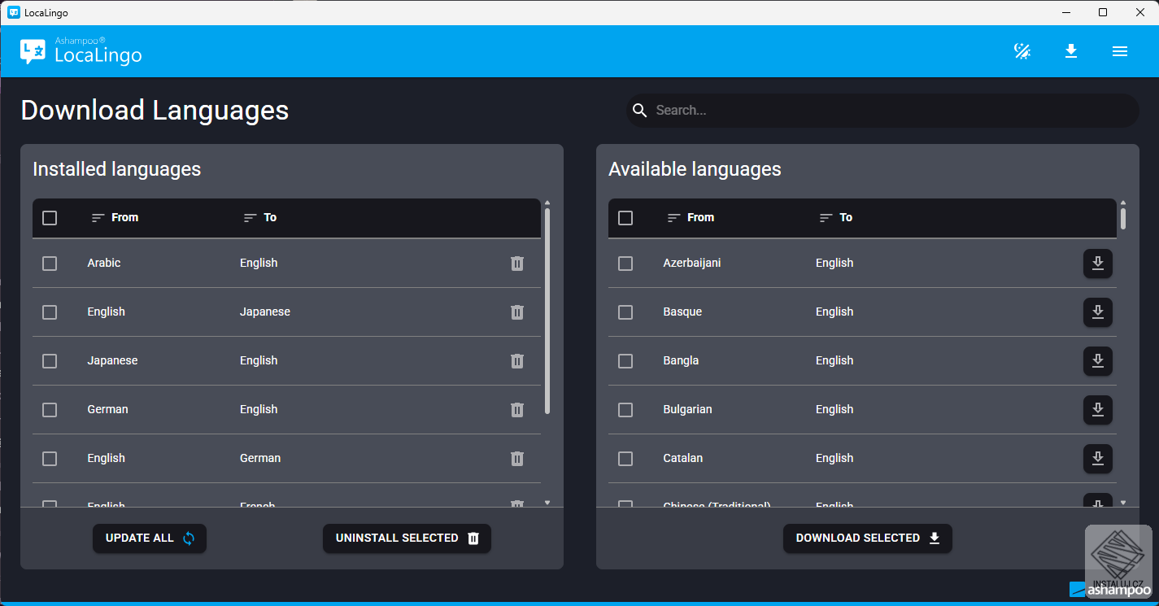Click the magnifier icon in the search bar
Viewport: 1159px width, 606px height.
click(640, 110)
